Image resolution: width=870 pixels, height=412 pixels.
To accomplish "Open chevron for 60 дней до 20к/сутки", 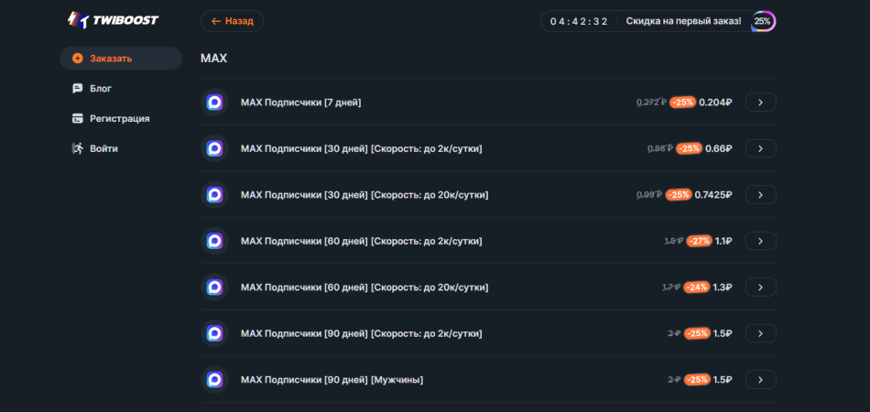I will (760, 287).
